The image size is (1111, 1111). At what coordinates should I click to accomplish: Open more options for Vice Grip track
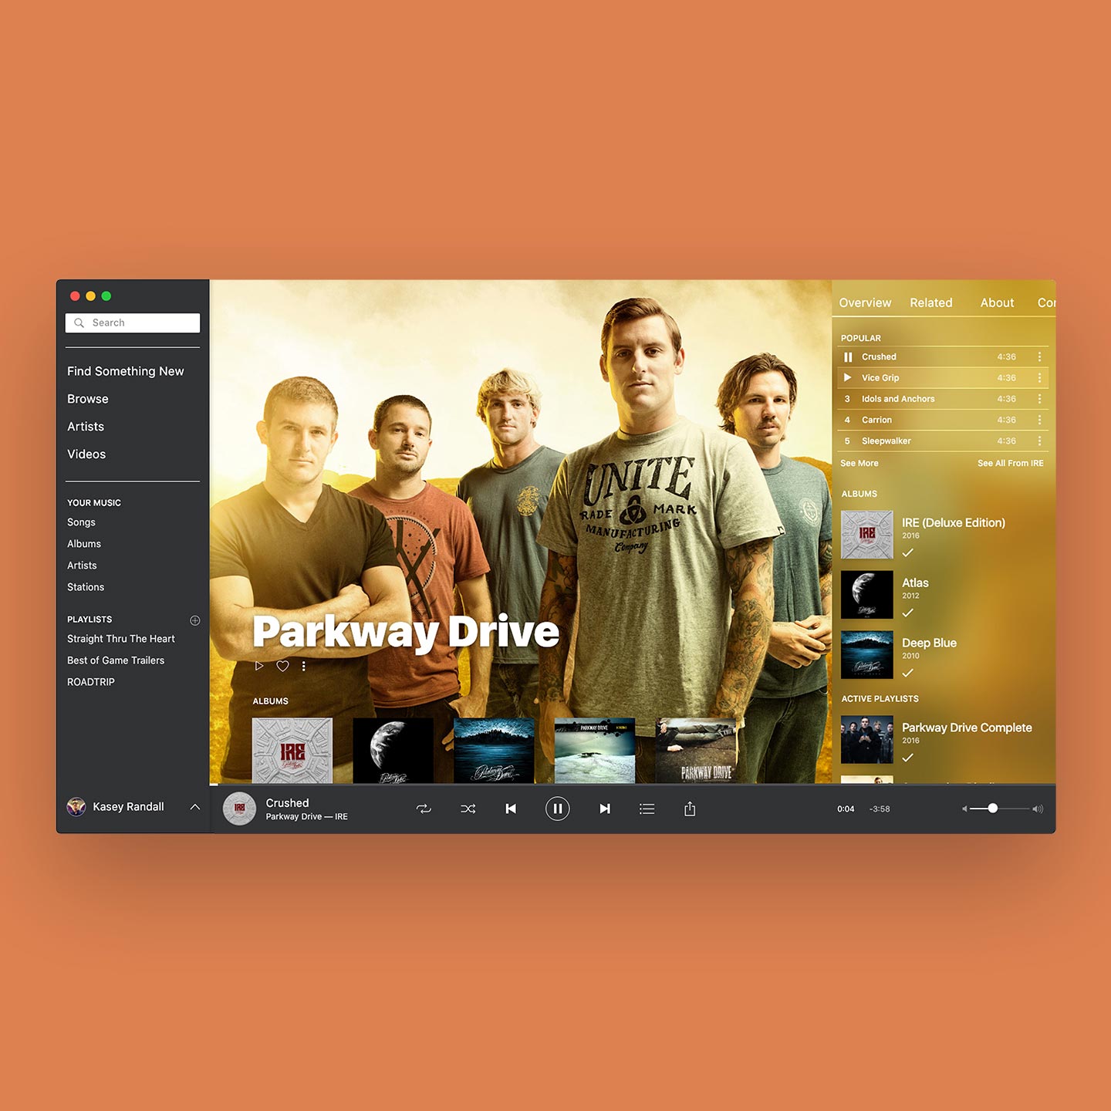(x=1039, y=378)
